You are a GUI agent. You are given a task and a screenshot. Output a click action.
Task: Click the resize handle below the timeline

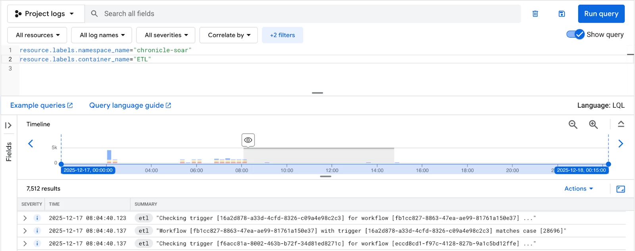[325, 177]
